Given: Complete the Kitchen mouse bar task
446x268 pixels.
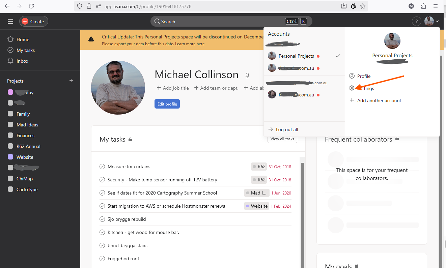Looking at the screenshot, I should 102,232.
